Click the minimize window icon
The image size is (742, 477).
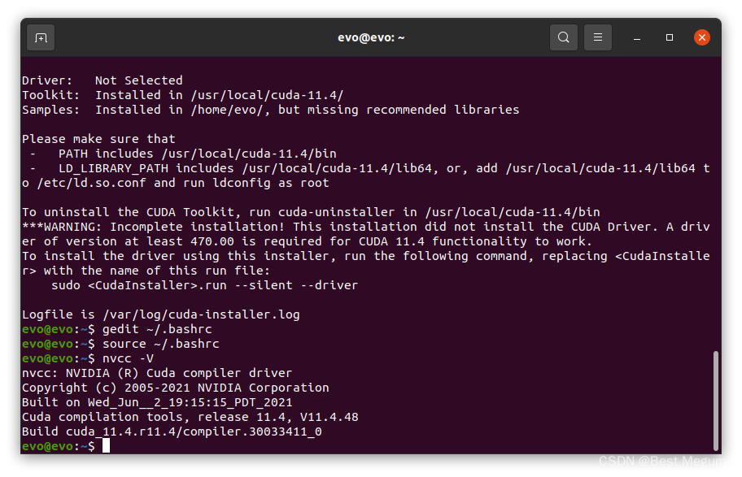click(637, 37)
